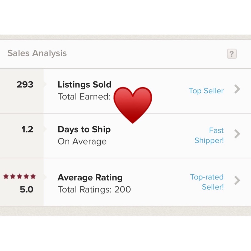This screenshot has width=251, height=251.
Task: Open the Average Rating row chevron
Action: [237, 180]
